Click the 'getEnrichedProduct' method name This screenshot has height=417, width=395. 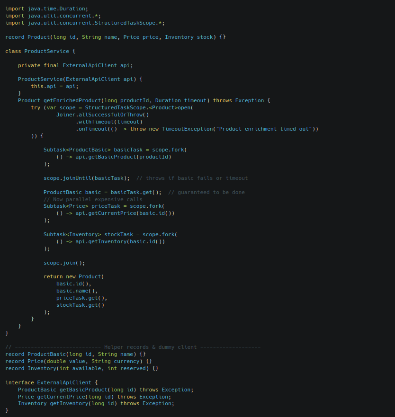point(72,100)
